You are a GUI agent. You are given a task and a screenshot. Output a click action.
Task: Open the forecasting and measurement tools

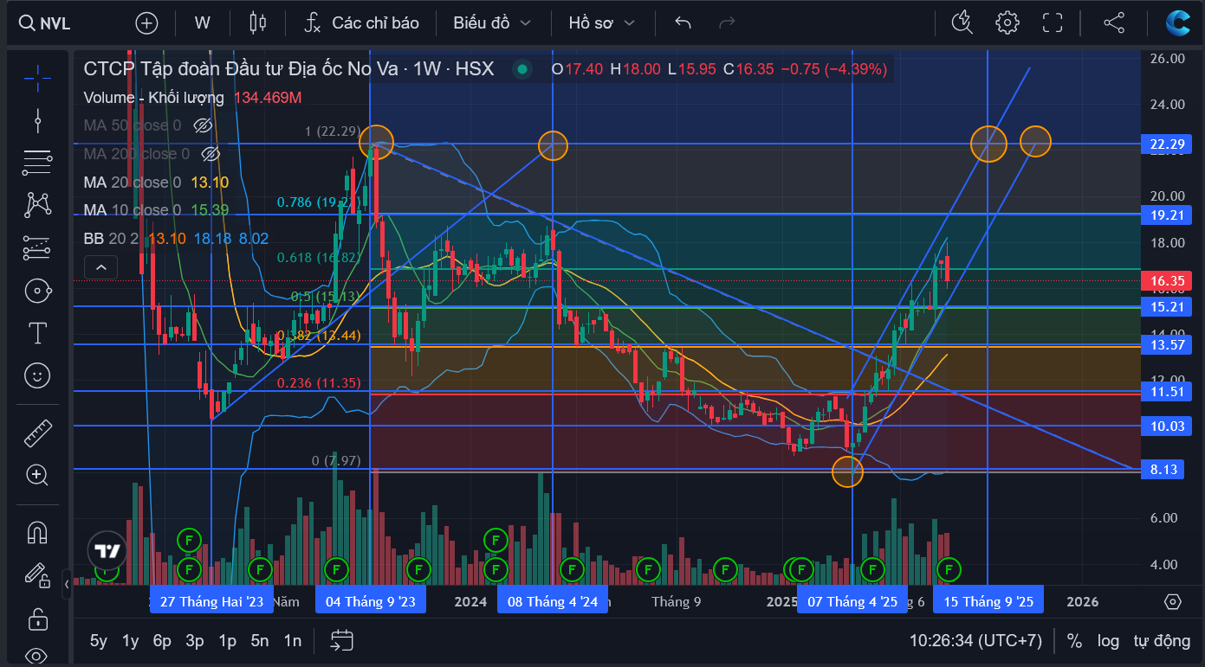coord(37,247)
